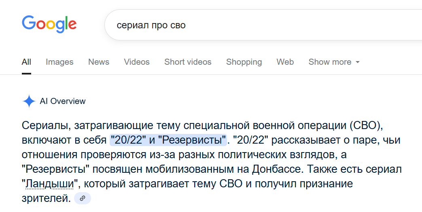Image resolution: width=422 pixels, height=212 pixels.
Task: Click the AI Overview sparkle icon
Action: click(29, 101)
